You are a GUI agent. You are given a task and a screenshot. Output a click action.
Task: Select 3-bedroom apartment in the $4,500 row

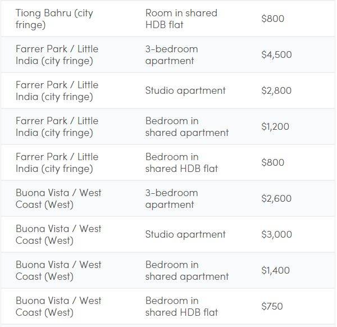pos(171,54)
